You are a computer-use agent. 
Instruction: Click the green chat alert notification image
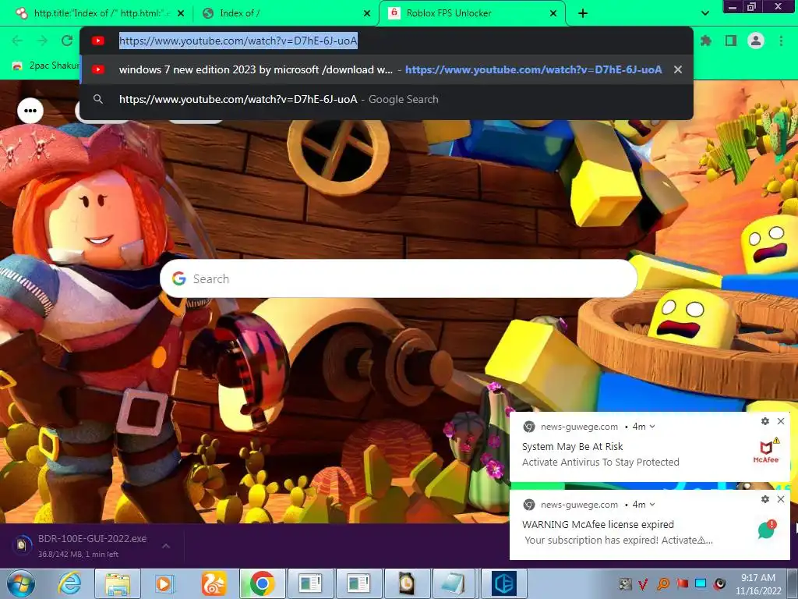(768, 530)
